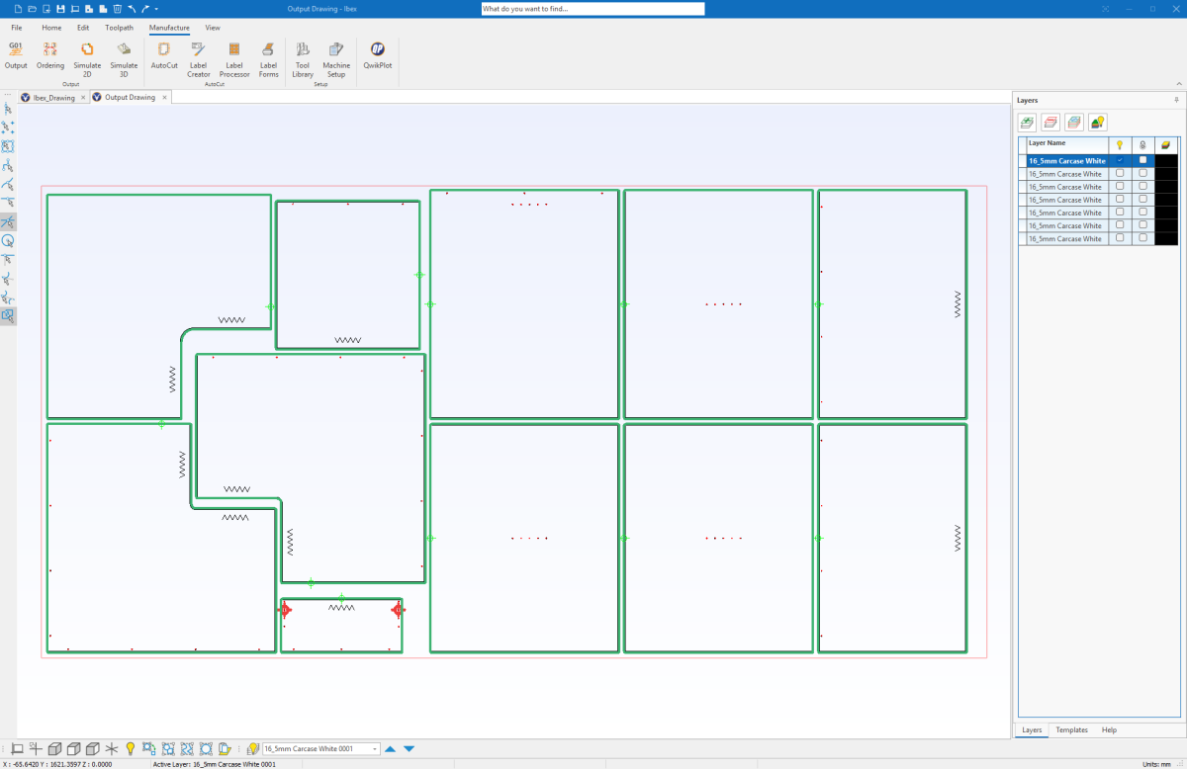Click the color column header in layer table

tap(1167, 144)
